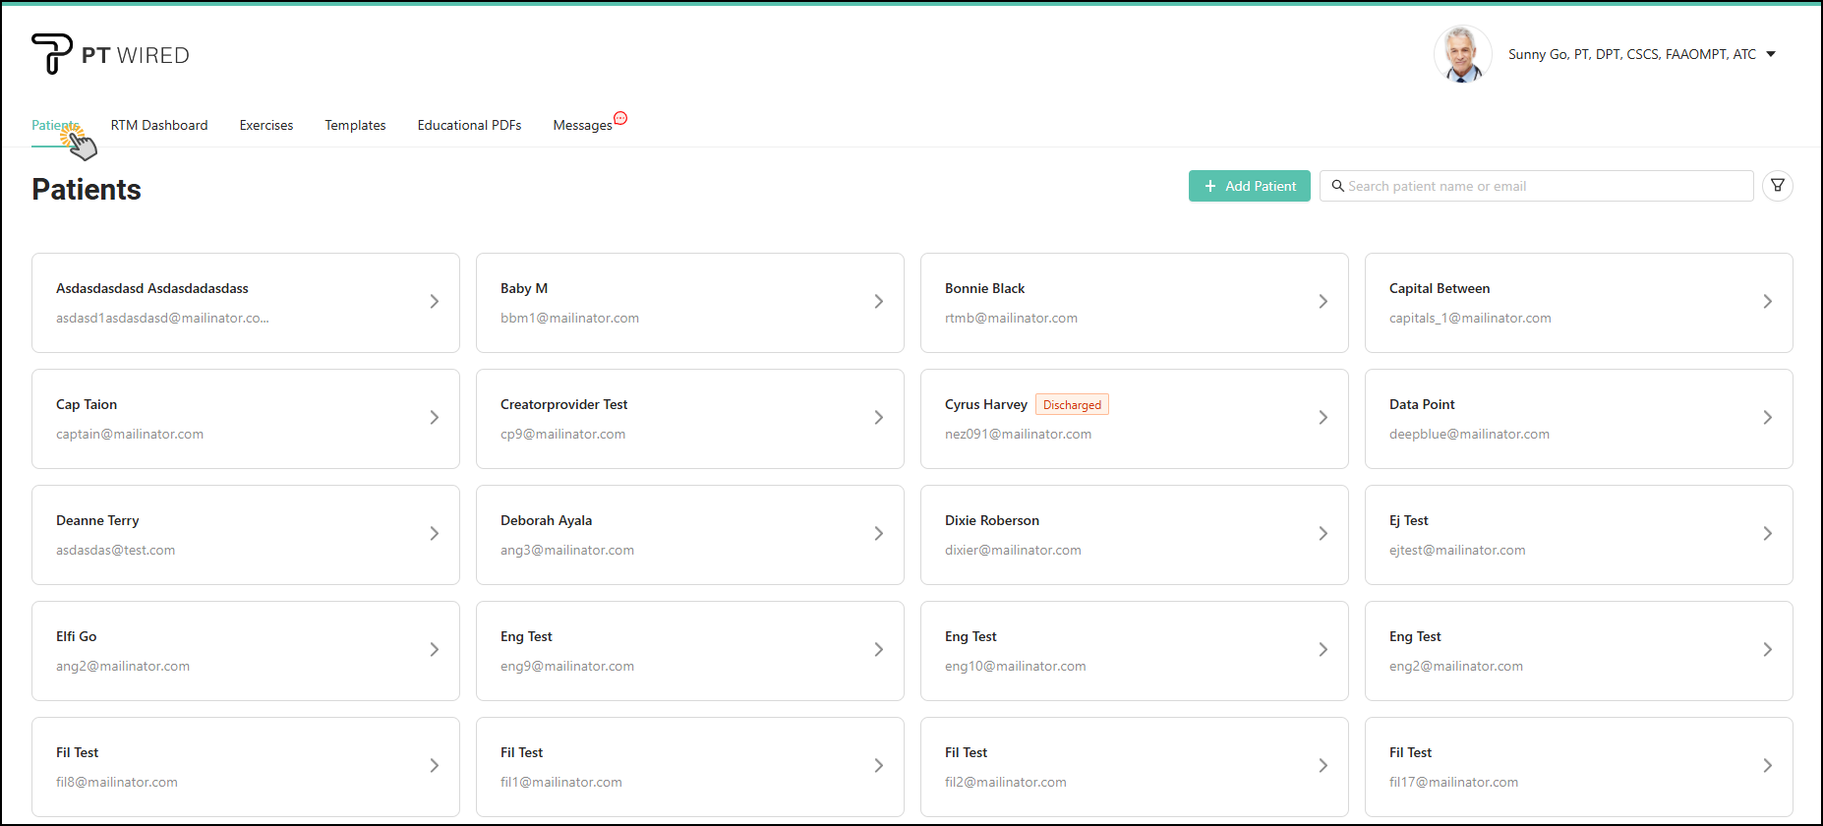Go to the Educational PDFs tab
Viewport: 1823px width, 826px height.
point(469,125)
